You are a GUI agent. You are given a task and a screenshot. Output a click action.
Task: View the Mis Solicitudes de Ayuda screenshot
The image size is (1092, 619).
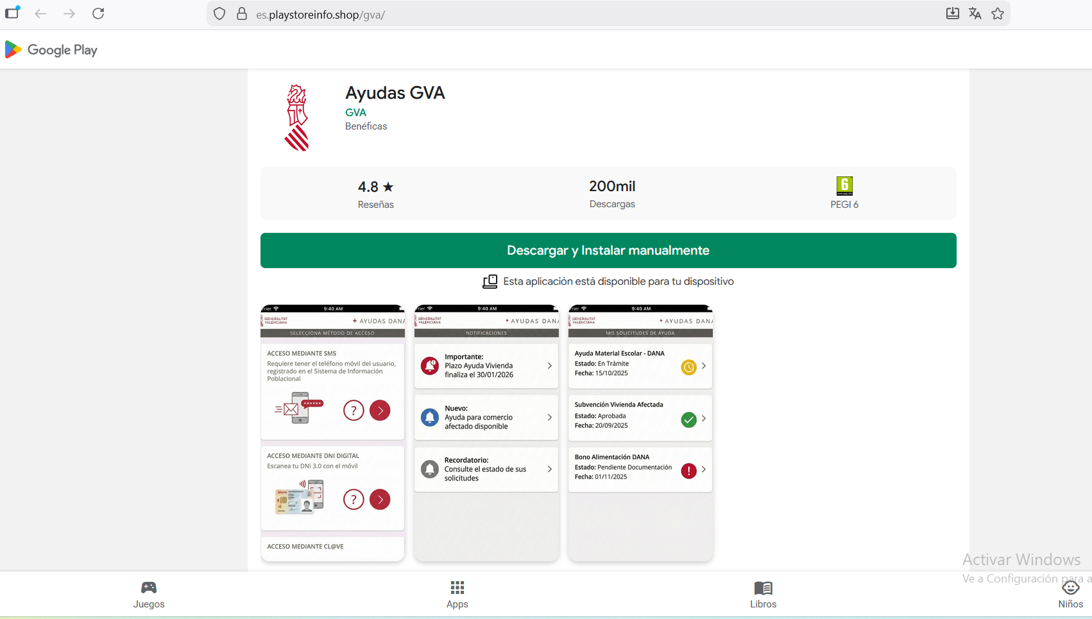click(x=640, y=433)
